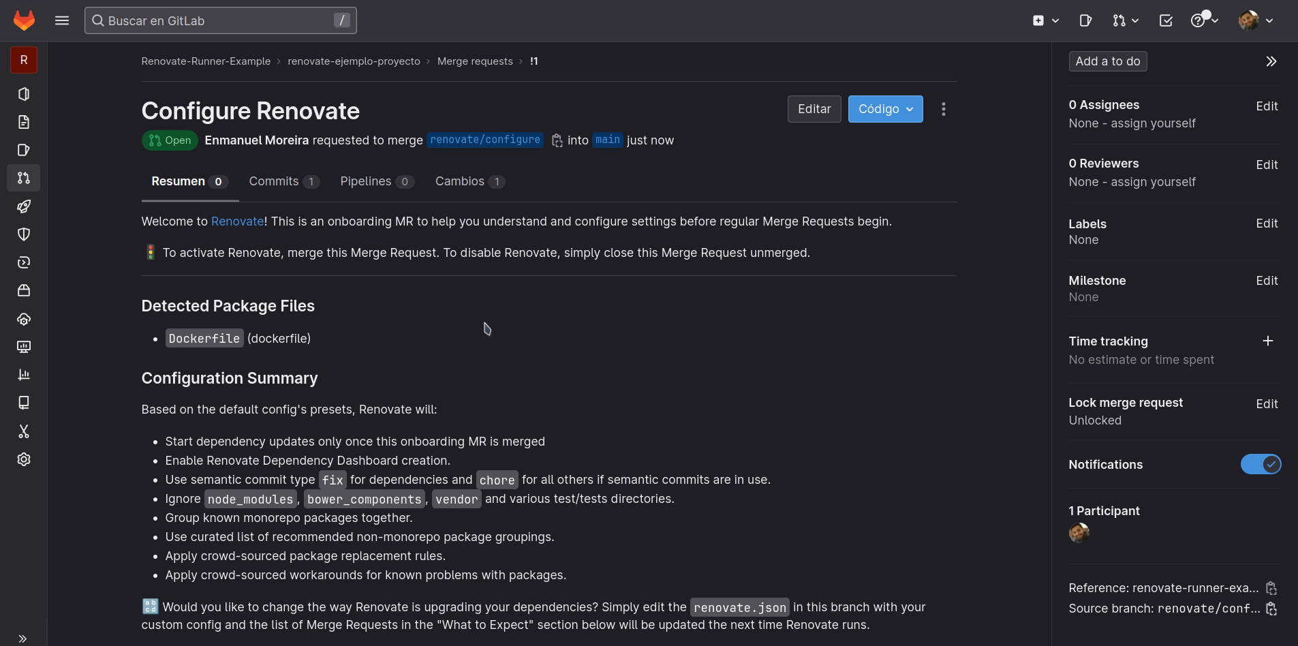
Task: Click the Add a to do button
Action: pyautogui.click(x=1108, y=61)
